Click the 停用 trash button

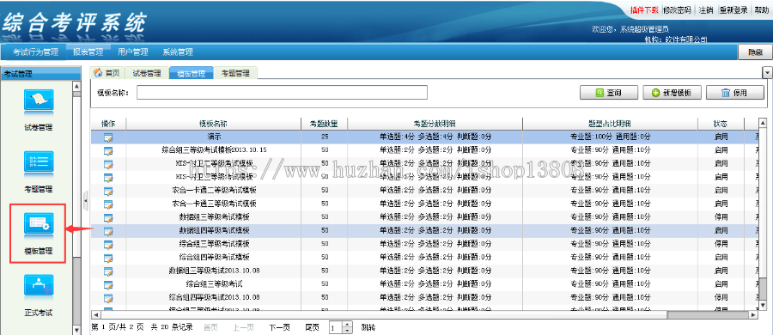735,93
